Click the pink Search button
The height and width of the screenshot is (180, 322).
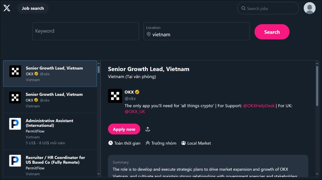272,32
